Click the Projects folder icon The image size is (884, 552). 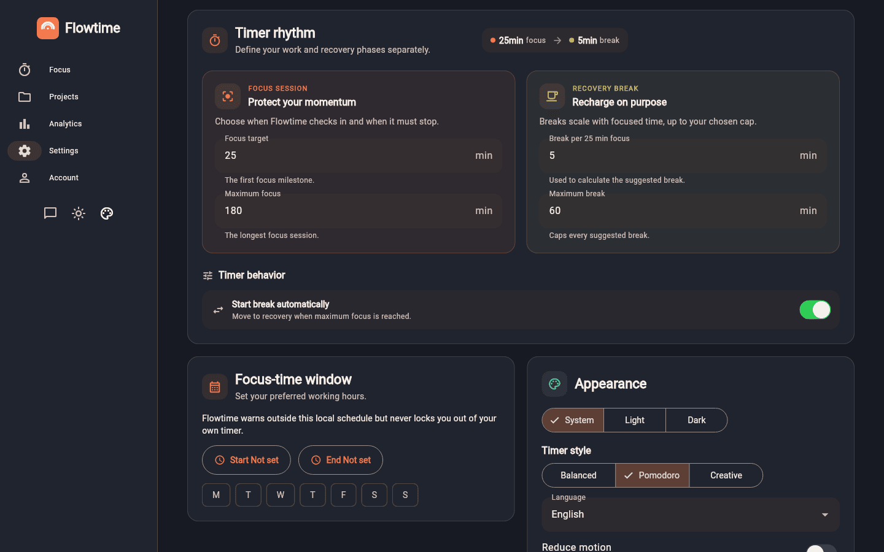coord(25,97)
